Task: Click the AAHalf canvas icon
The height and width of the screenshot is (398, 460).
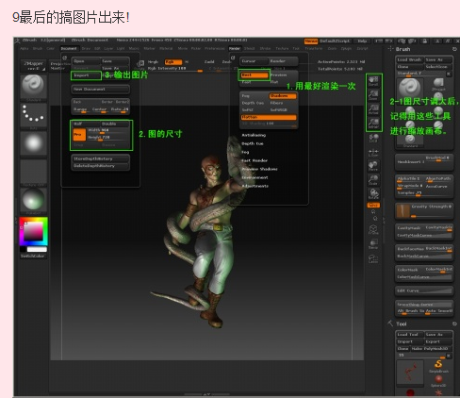Action: [x=373, y=124]
